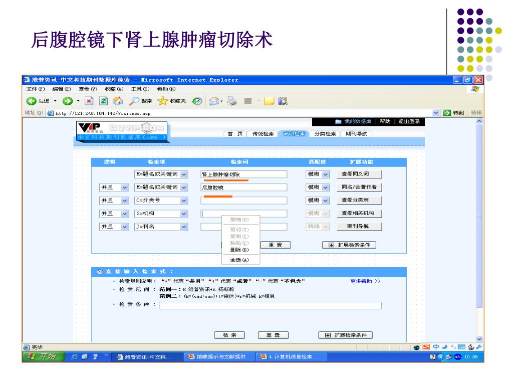The image size is (513, 385).
Task: Click the History toolbar icon
Action: tap(197, 101)
